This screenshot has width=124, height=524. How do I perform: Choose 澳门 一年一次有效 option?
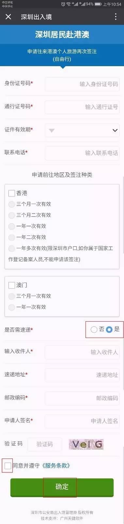[12, 307]
